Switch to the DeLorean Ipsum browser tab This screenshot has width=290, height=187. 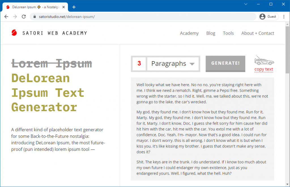tap(34, 7)
